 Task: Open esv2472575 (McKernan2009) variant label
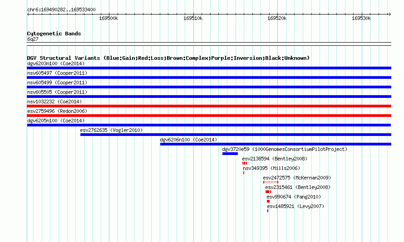coord(297,178)
